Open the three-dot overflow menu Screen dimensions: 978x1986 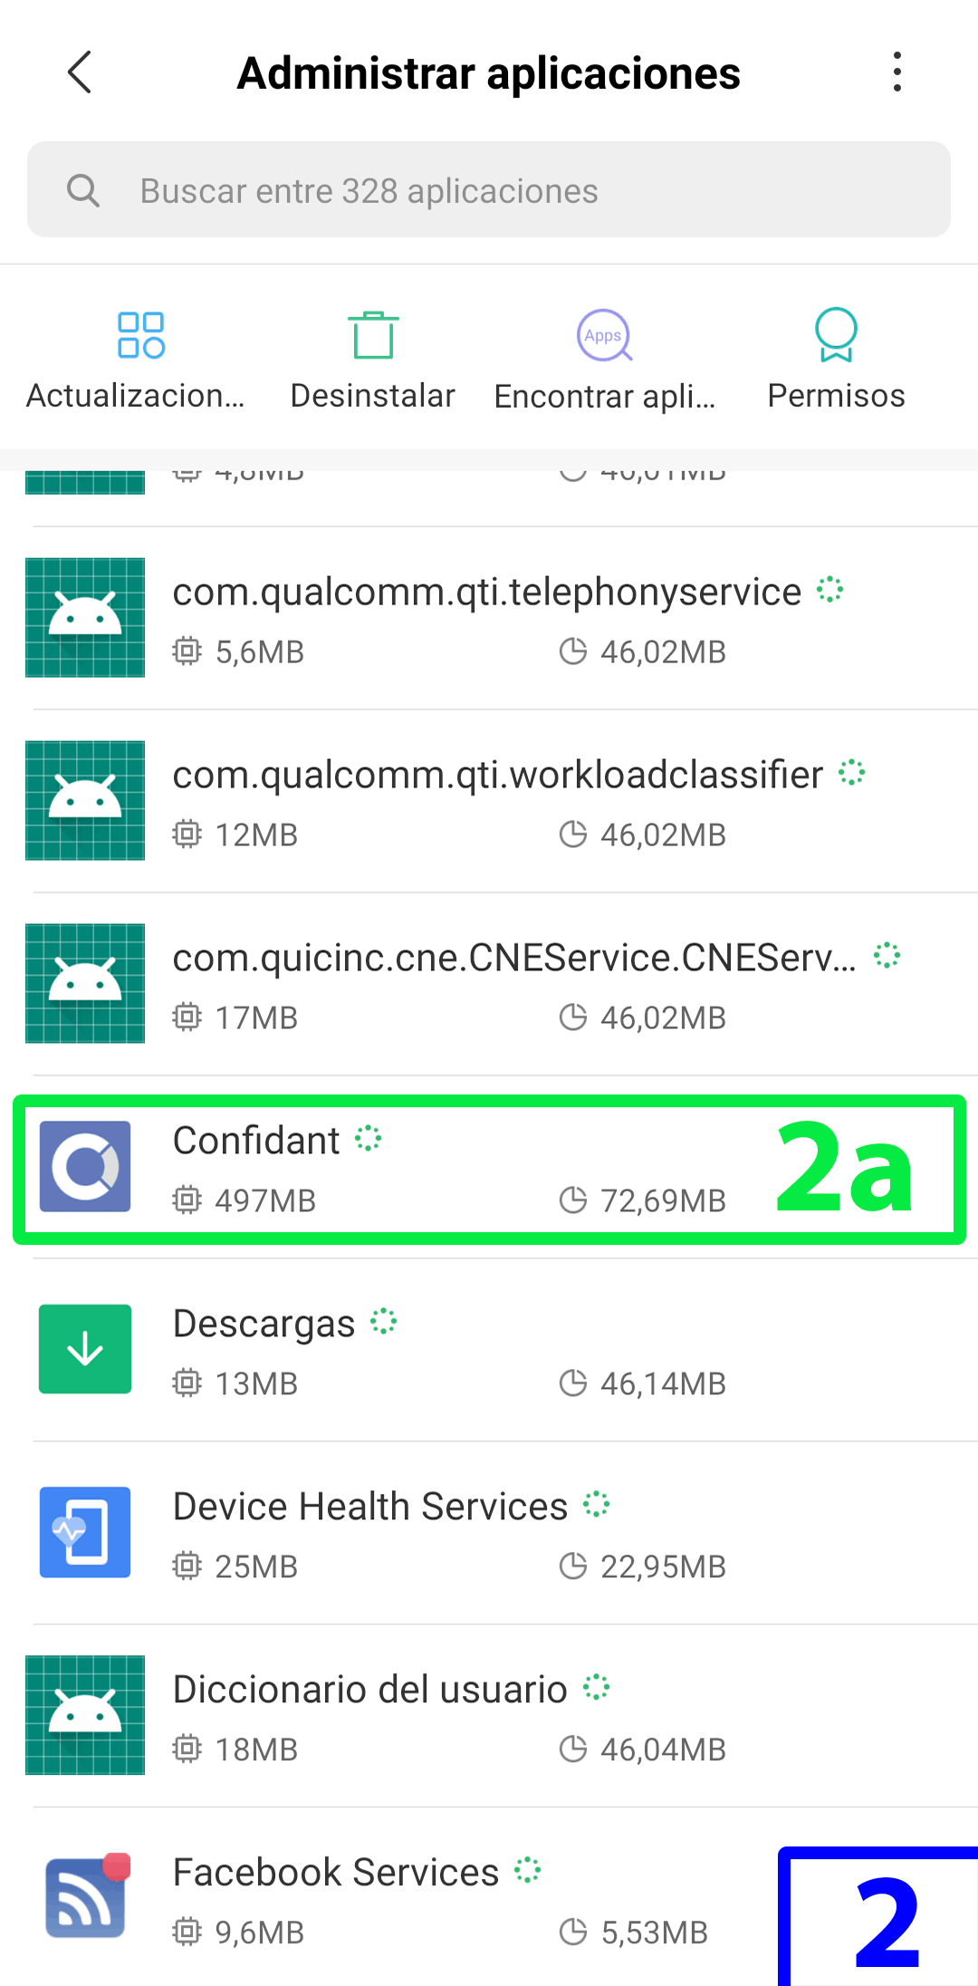pos(896,72)
